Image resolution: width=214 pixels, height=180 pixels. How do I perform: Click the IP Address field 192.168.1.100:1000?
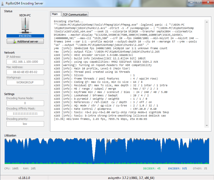(x=25, y=62)
